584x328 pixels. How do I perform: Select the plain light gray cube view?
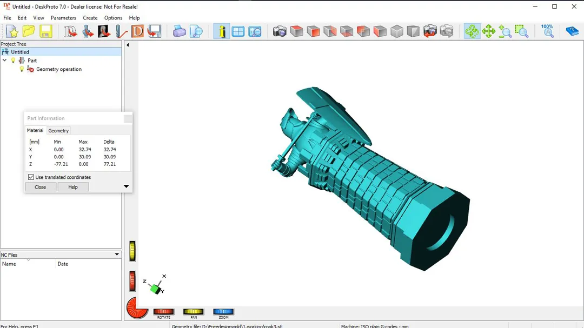point(397,31)
